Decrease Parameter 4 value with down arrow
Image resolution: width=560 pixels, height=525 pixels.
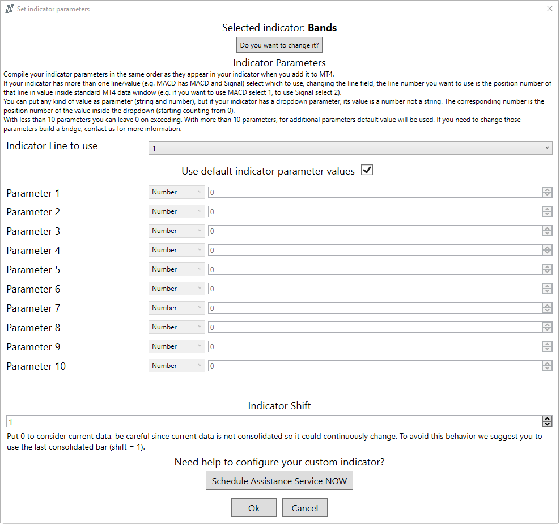[x=547, y=253]
